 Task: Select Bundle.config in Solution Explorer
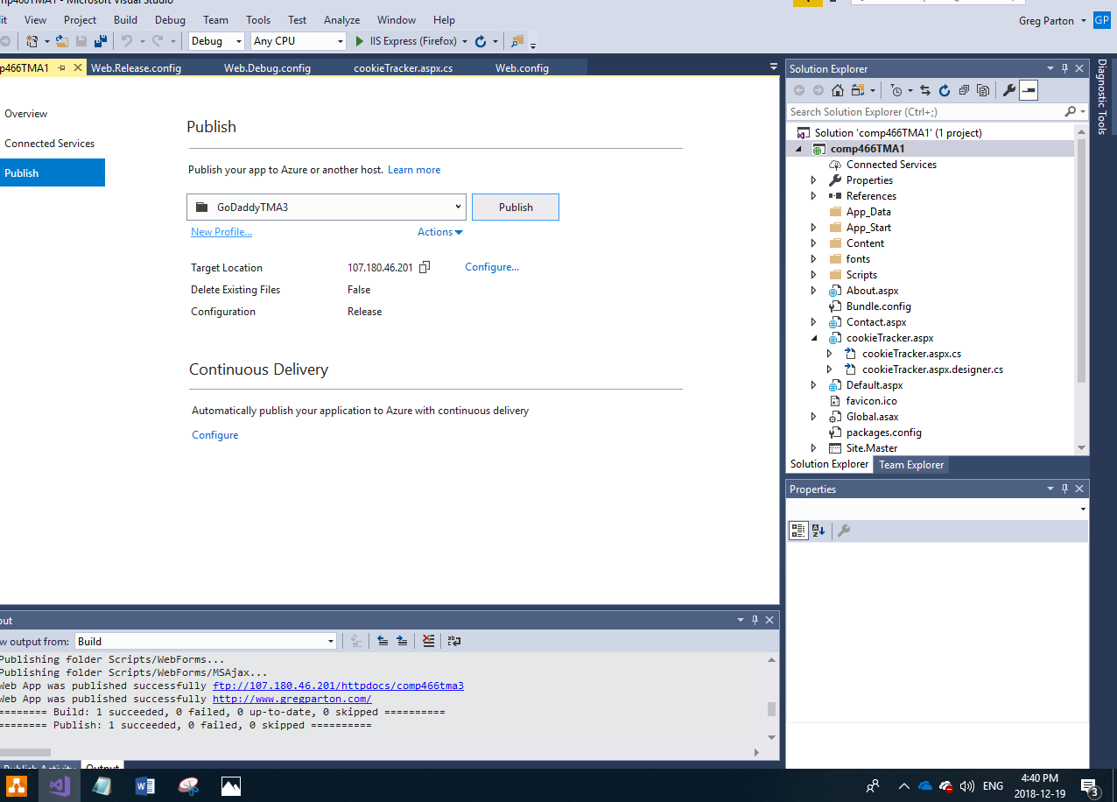click(x=878, y=306)
